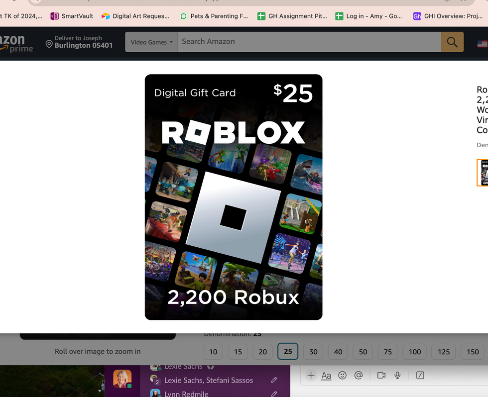Select denomination 125

coord(444,352)
